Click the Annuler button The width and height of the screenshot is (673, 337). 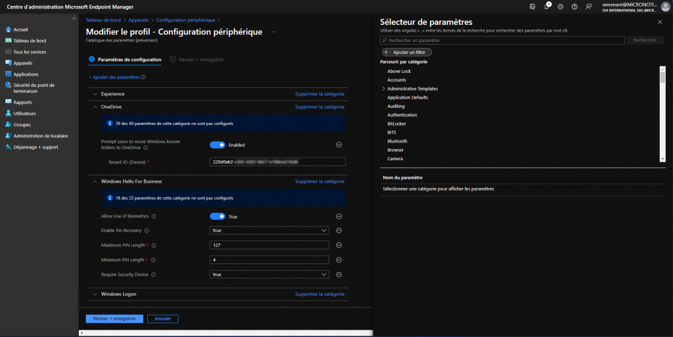[x=163, y=319]
